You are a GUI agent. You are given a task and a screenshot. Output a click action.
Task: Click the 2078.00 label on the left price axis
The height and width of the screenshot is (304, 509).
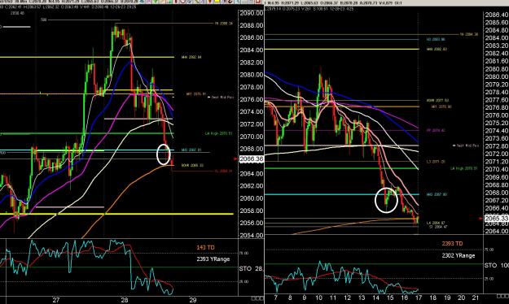[x=252, y=87]
